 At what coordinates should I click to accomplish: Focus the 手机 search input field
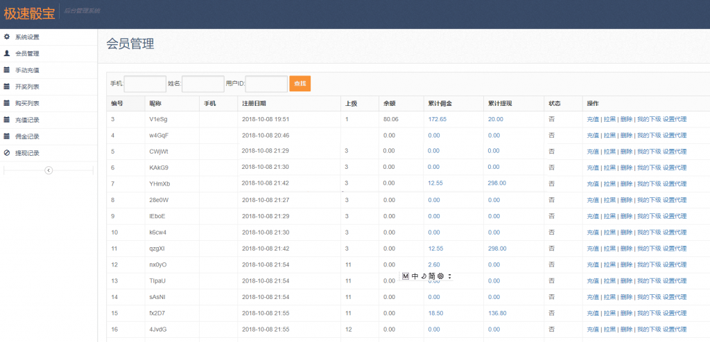[x=145, y=84]
